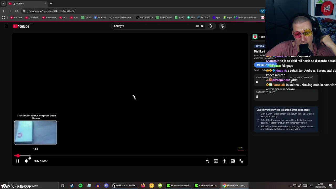Viewport: 336px width, 189px height.
Task: Open the PDF bookmark
Action: coord(191,18)
